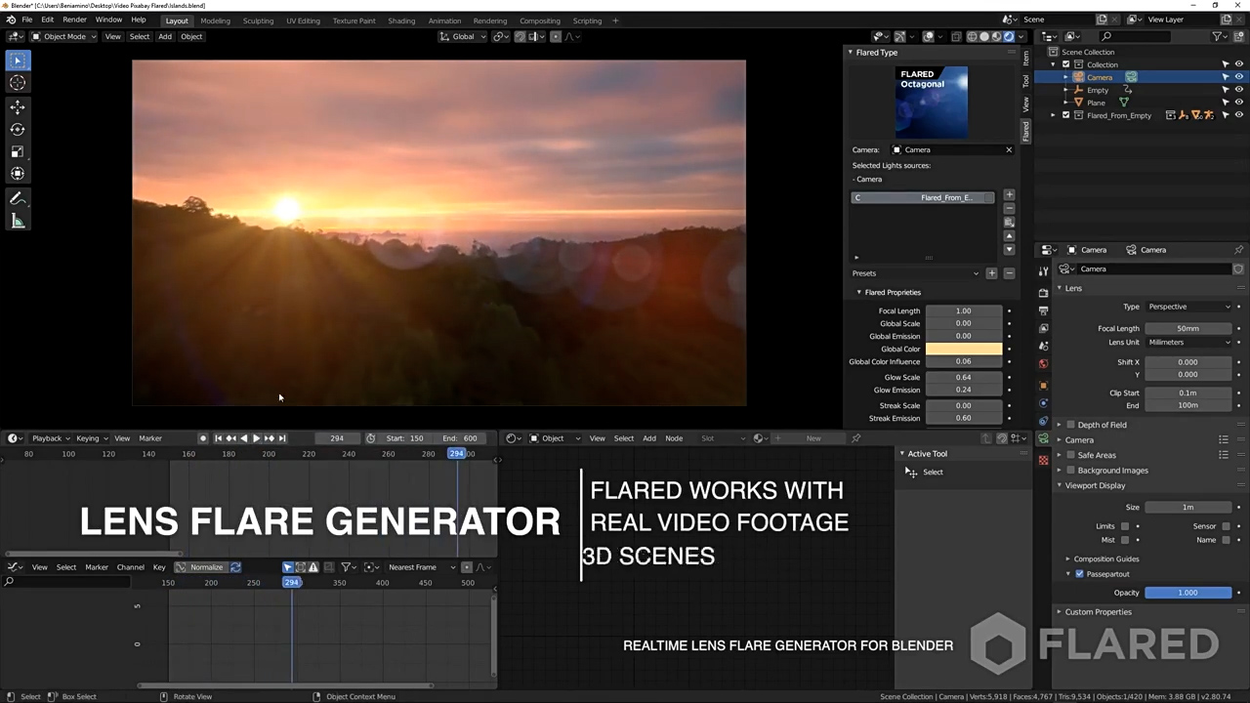Click the FLARED Octagonal type thumbnail
The height and width of the screenshot is (703, 1250).
[x=932, y=103]
